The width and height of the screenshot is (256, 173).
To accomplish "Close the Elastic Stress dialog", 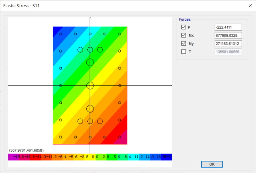I will 250,6.
